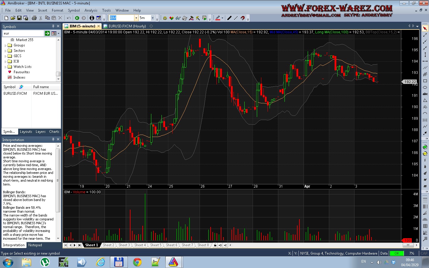Click the symbol search field containing eur
Viewport: 429px width, 268px height.
(x=23, y=33)
